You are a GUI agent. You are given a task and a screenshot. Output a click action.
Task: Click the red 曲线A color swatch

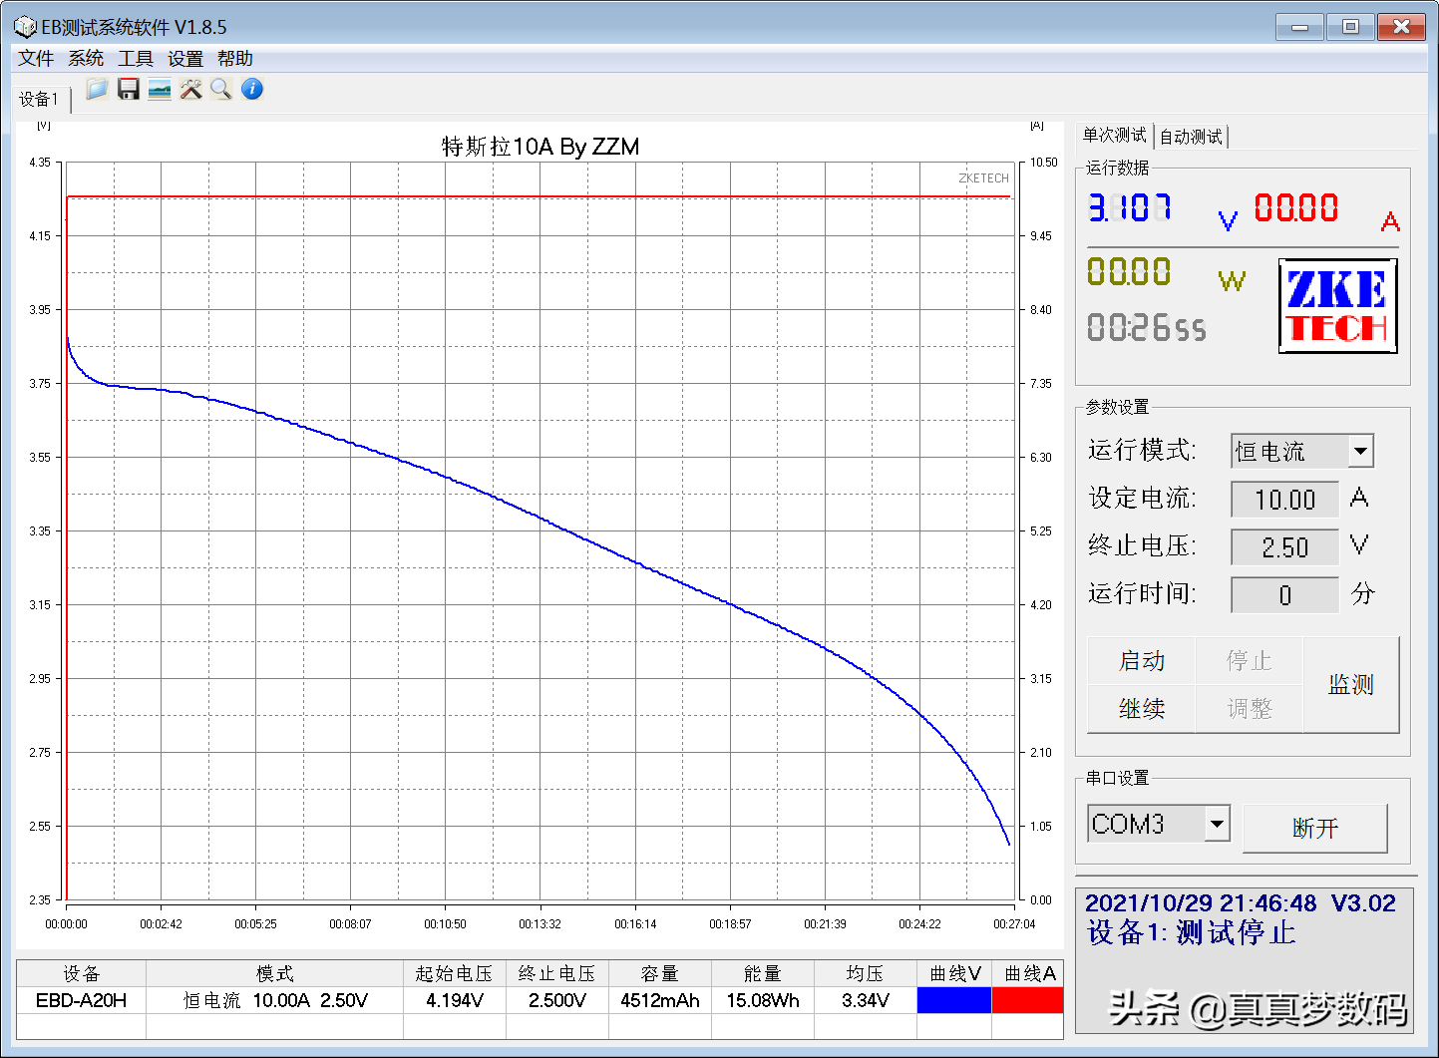click(1027, 1000)
